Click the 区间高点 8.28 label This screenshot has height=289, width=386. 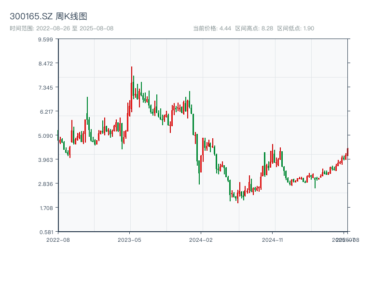254,28
